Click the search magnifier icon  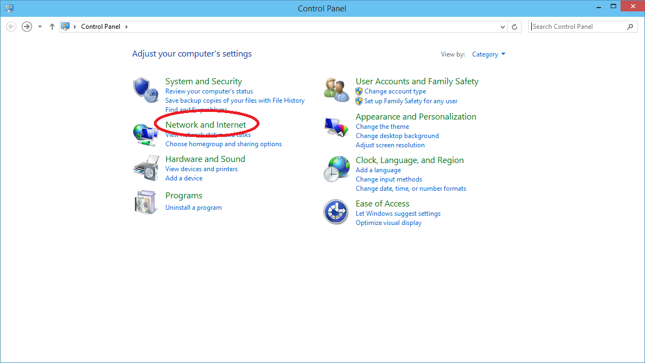630,27
